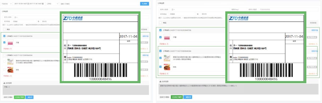
Task: Click green 打印电子面单 button in right panel
Action: (177, 97)
